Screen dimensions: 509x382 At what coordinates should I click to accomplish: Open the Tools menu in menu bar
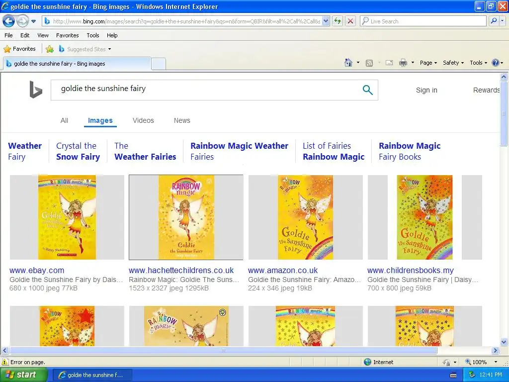tap(93, 35)
